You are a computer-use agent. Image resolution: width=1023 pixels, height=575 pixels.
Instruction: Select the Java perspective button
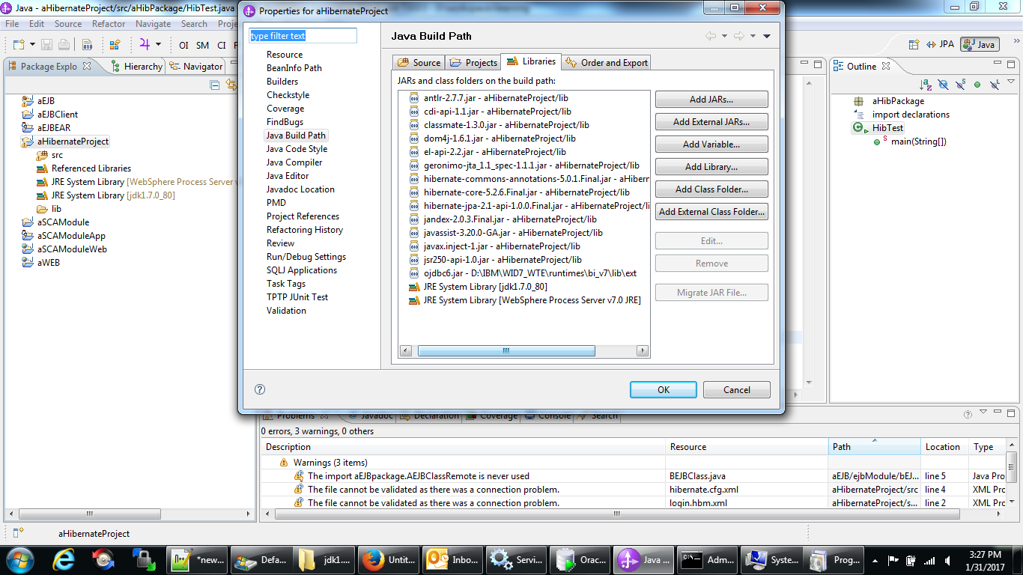click(980, 44)
